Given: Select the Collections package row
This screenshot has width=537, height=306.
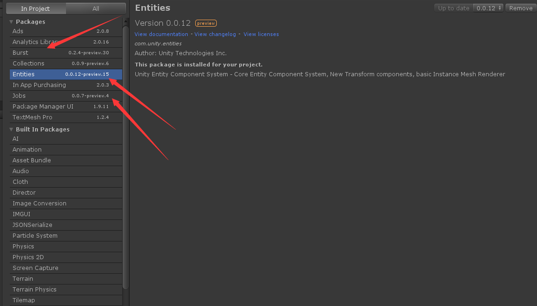Looking at the screenshot, I should click(x=66, y=64).
